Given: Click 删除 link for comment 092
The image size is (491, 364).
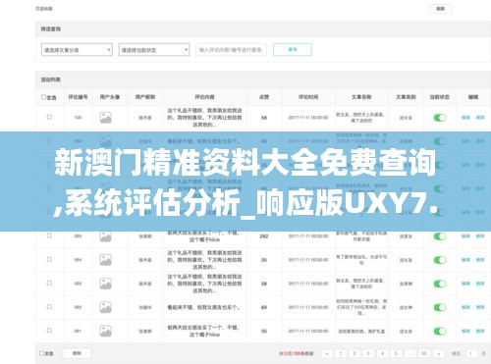Looking at the screenshot, I should 480,307.
